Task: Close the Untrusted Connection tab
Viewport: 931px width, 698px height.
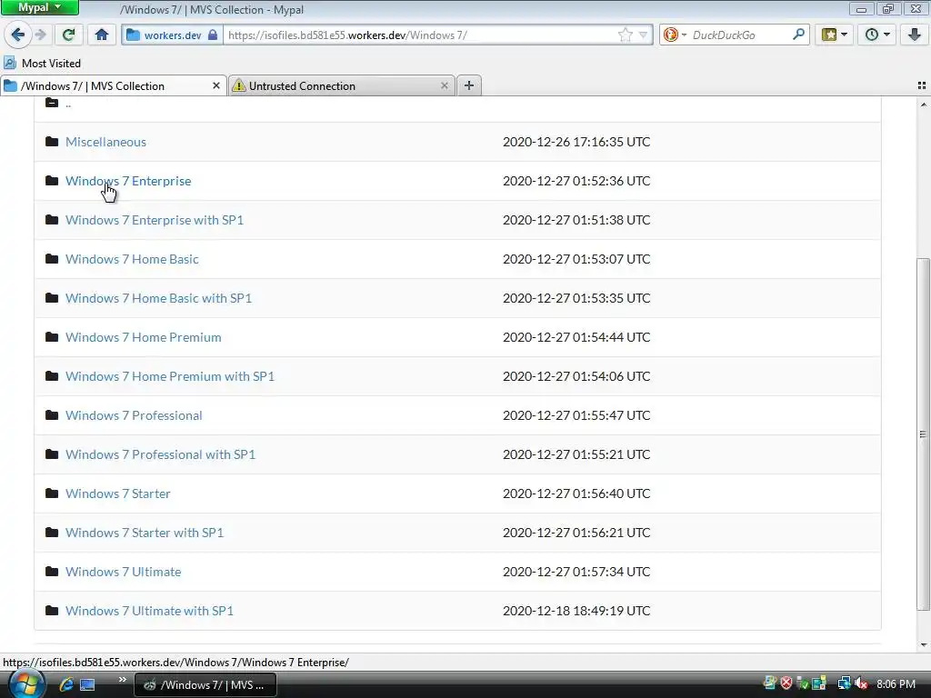Action: (444, 86)
